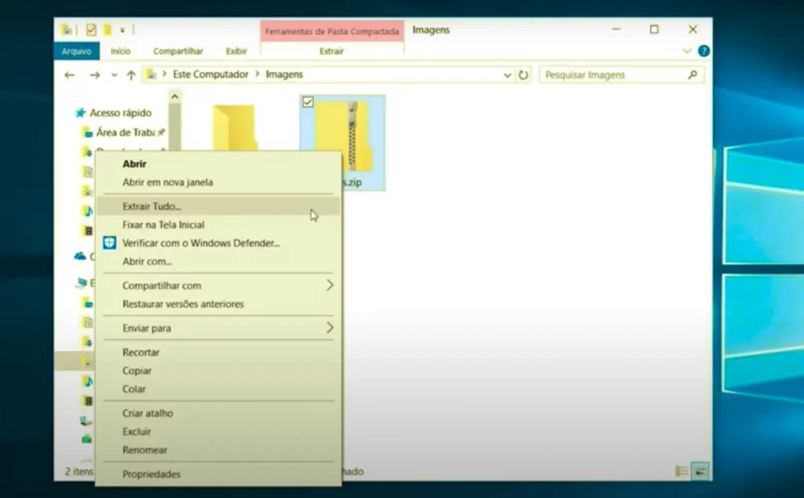
Task: Expand Compartilhar com submenu arrow
Action: (x=330, y=285)
